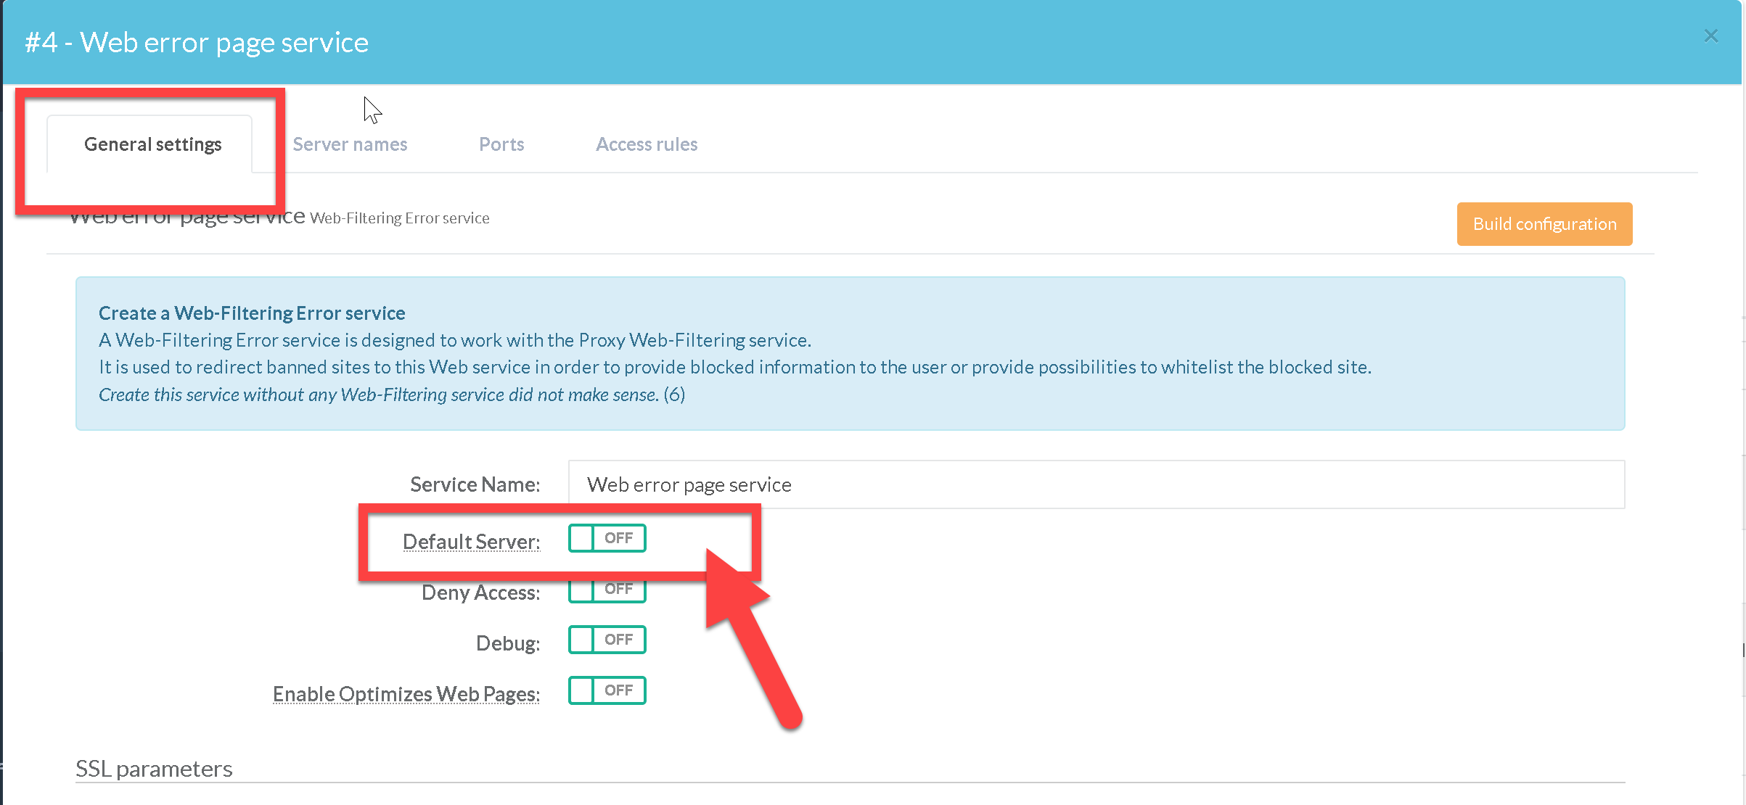This screenshot has height=805, width=1746.
Task: Click the dialog title '#4 - Web error page service'
Action: pyautogui.click(x=197, y=43)
